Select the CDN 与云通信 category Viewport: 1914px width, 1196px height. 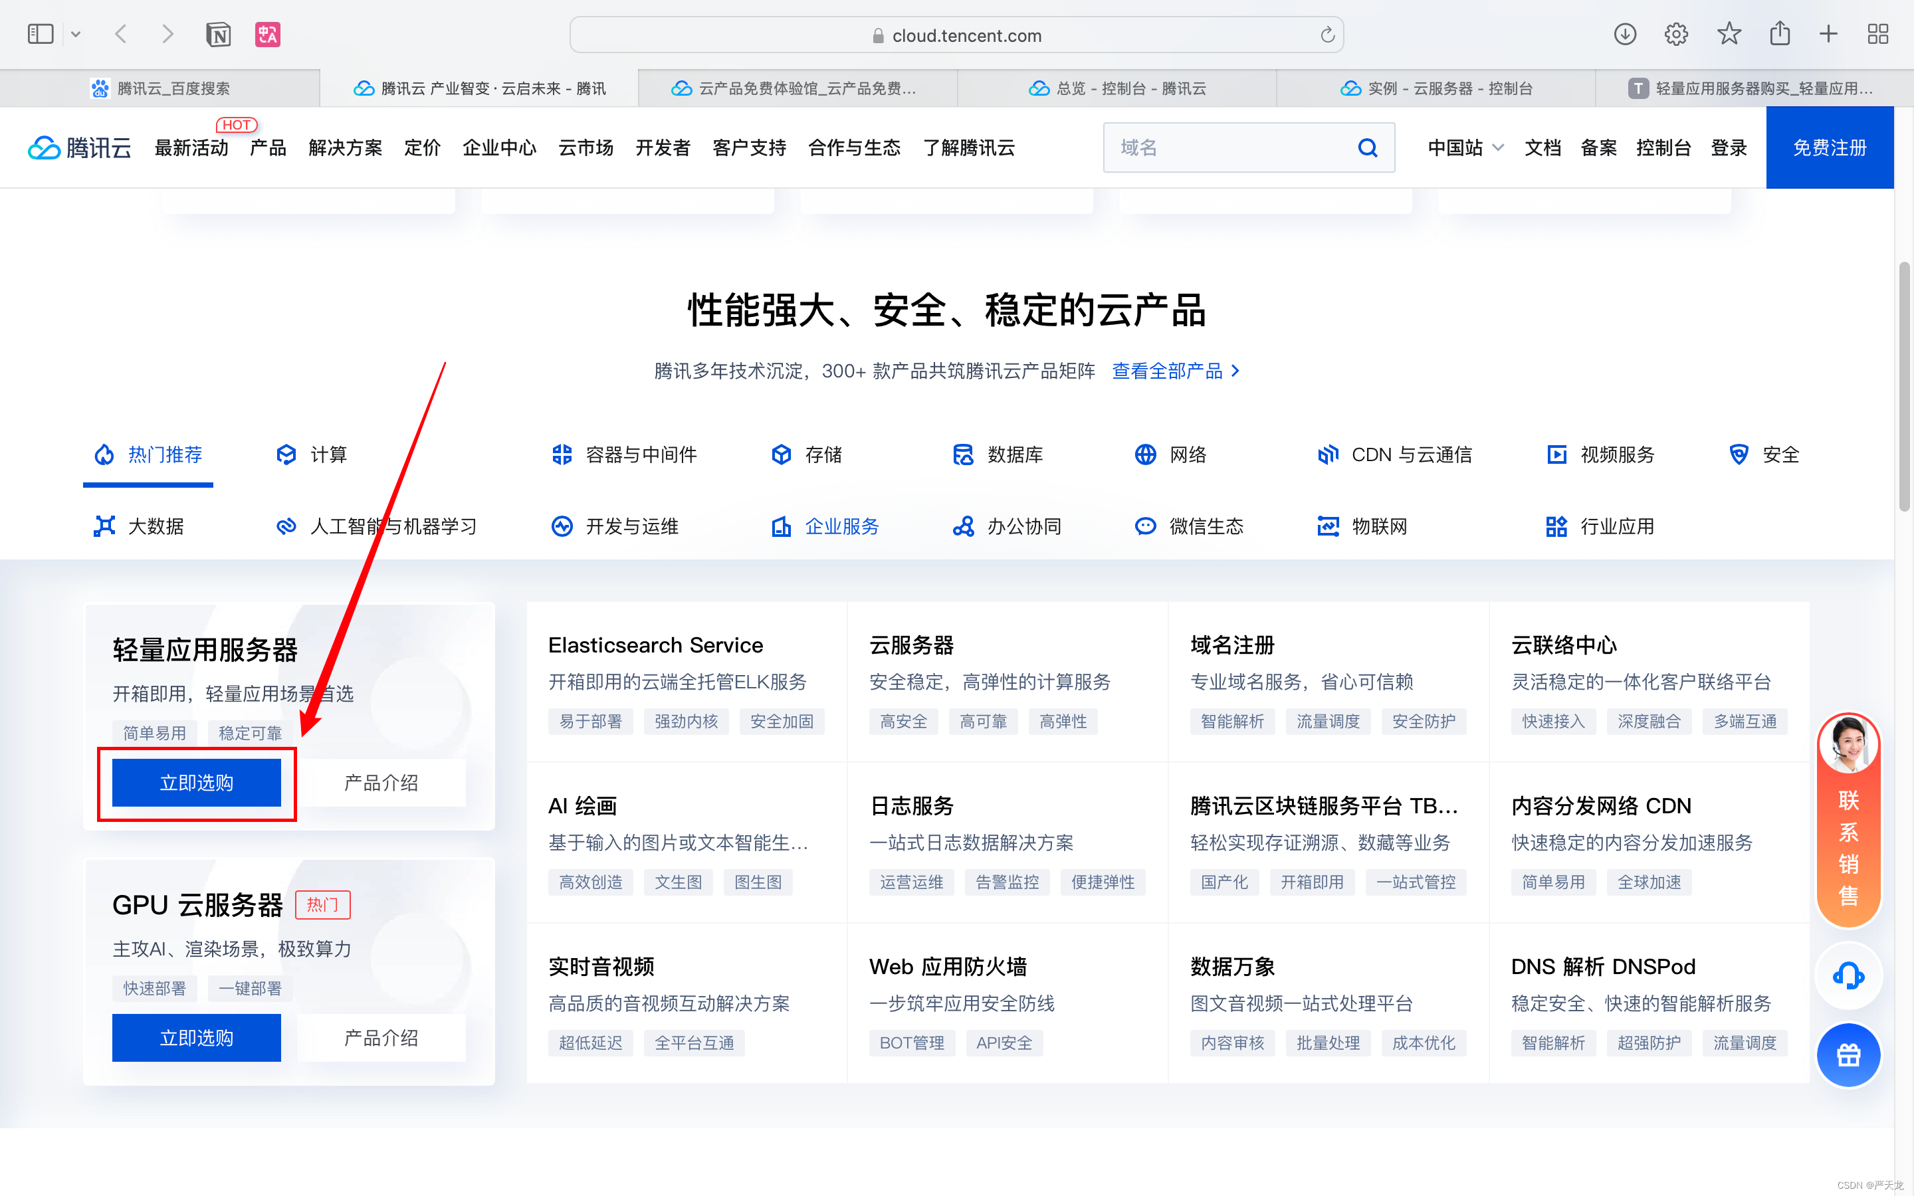1394,455
